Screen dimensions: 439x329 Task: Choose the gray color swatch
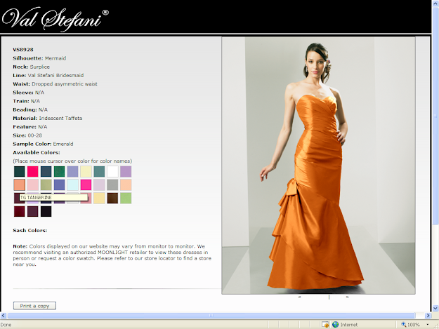point(112,184)
